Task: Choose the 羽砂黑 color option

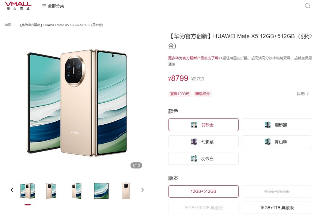Action: click(277, 125)
